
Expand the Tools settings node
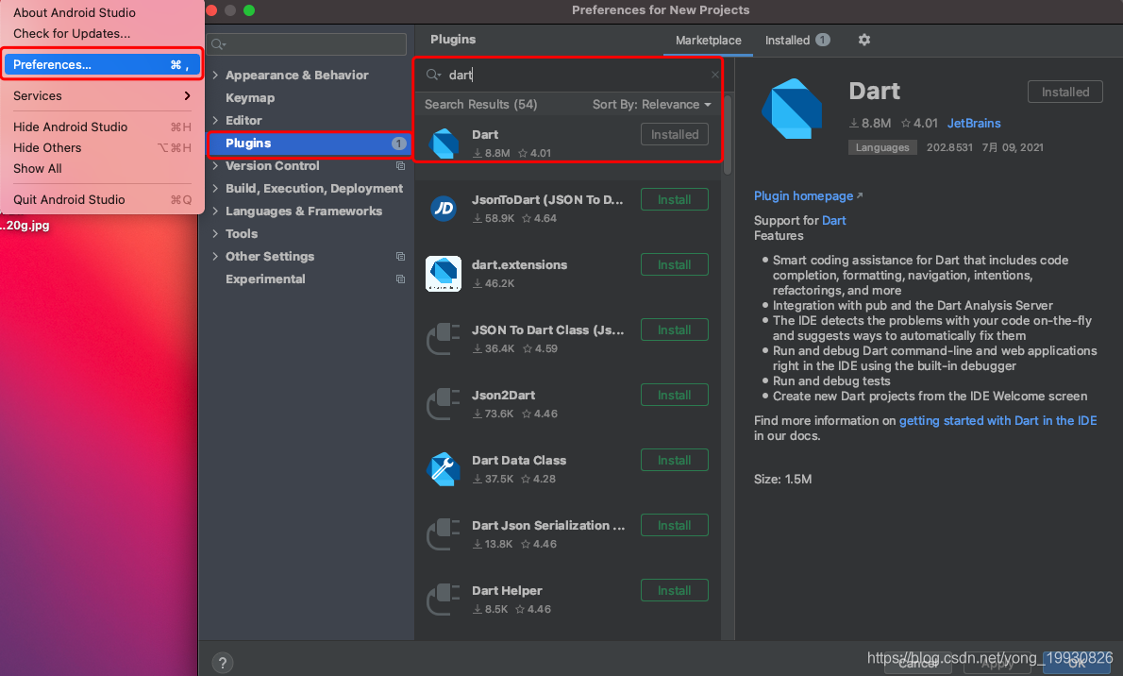[215, 234]
